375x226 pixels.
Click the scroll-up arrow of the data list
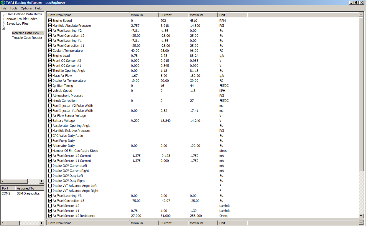tap(361, 15)
